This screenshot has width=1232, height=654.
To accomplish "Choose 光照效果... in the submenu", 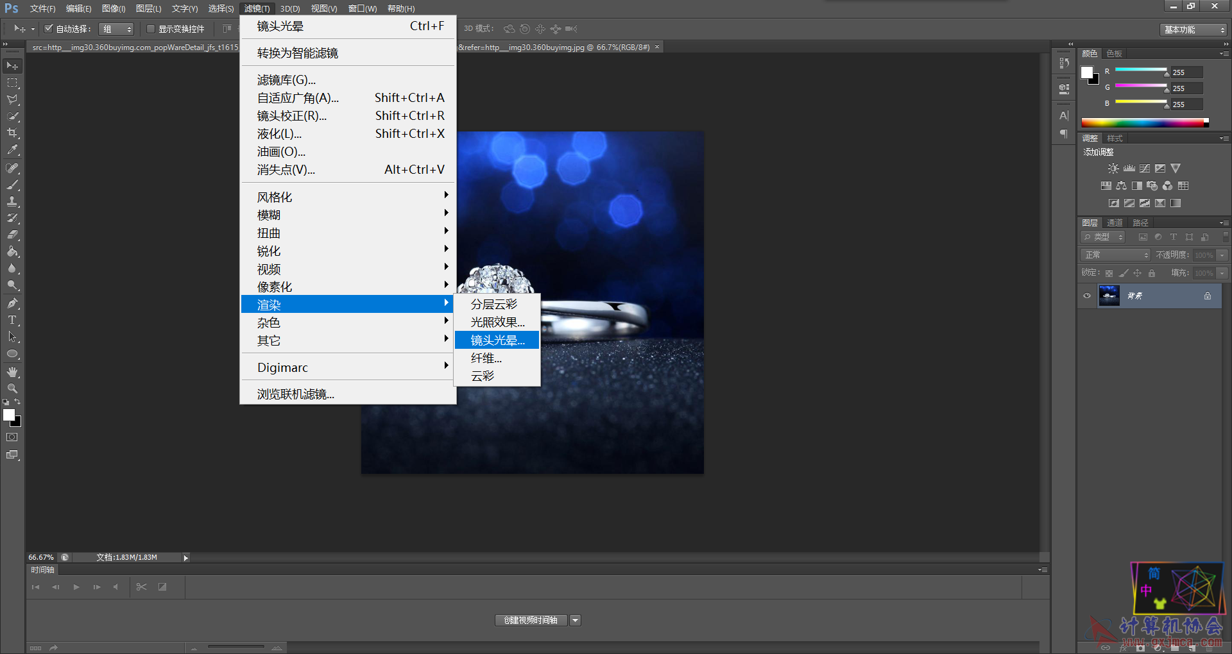I will coord(497,322).
